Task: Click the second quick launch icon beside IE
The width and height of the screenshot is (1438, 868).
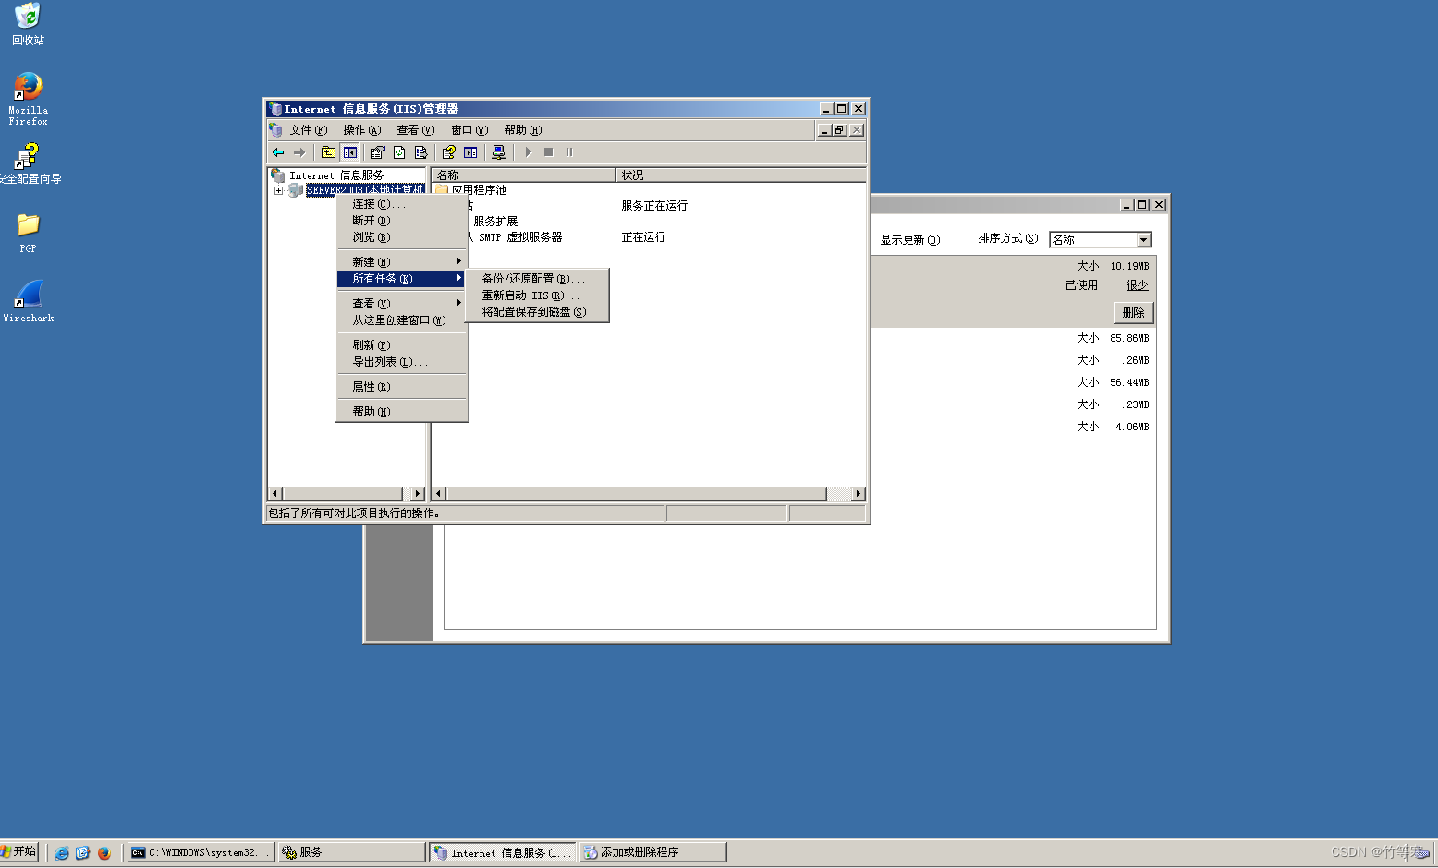Action: (x=82, y=853)
